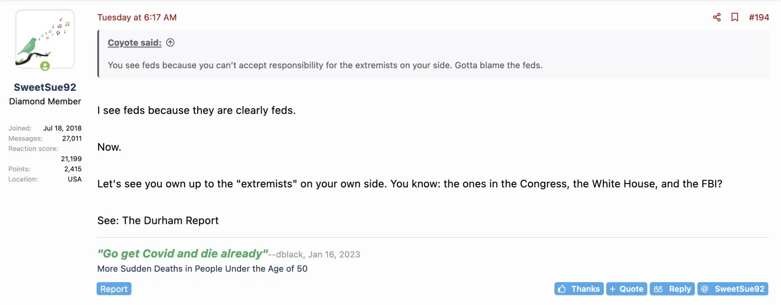Report this post
This screenshot has width=781, height=305.
pos(114,289)
